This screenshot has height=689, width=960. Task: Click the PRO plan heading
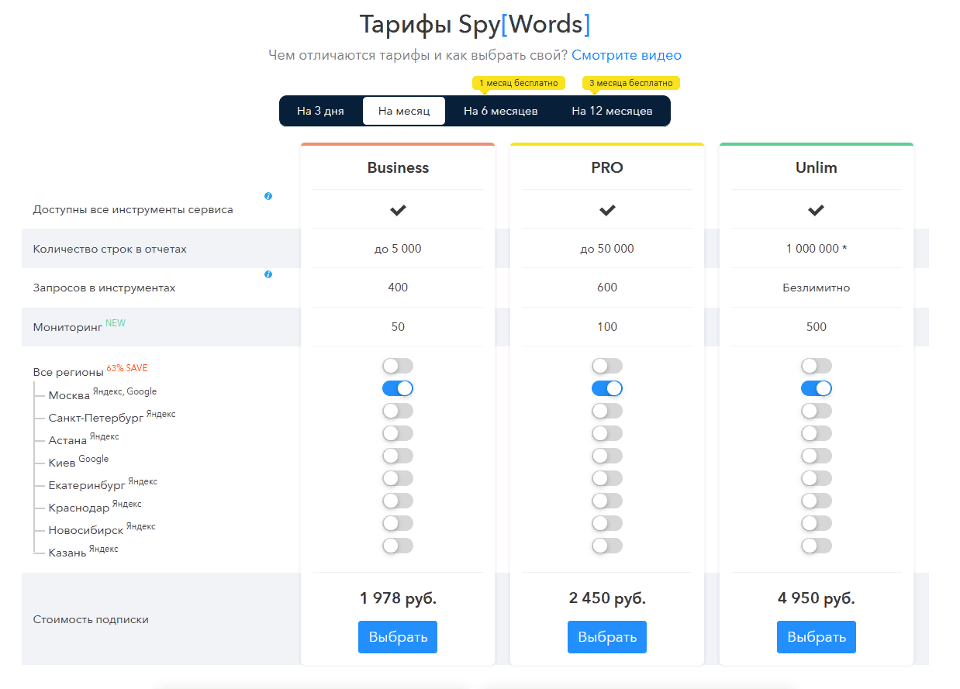click(x=607, y=167)
